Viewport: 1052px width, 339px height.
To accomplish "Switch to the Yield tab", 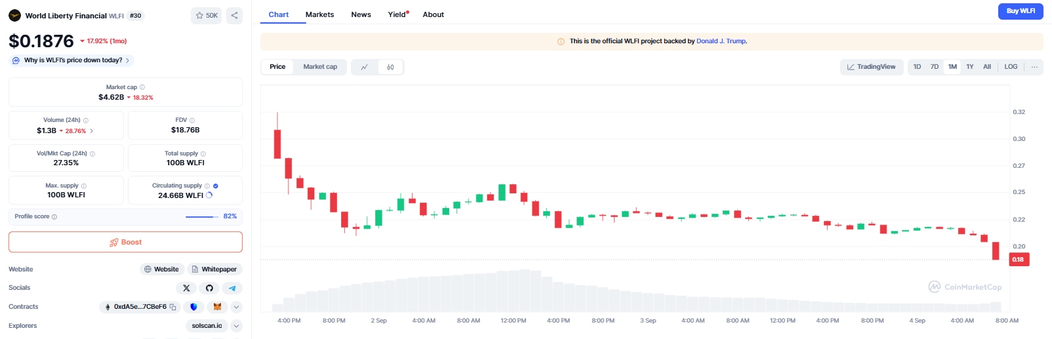I will point(397,14).
